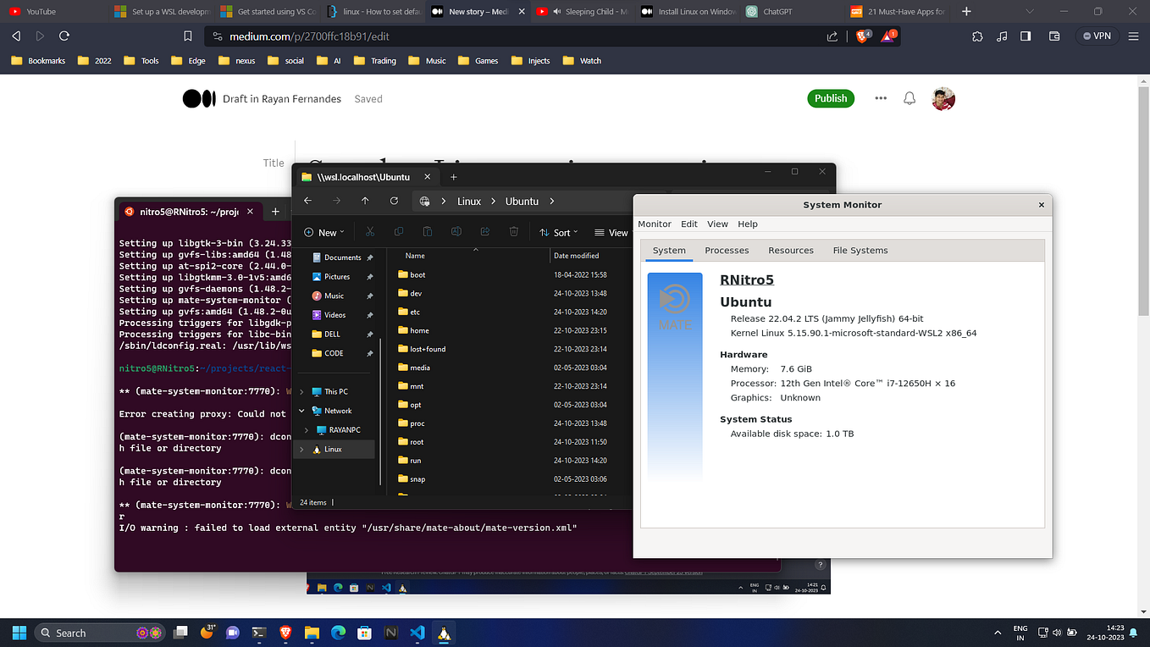
Task: Click the Delete icon in File Explorer toolbar
Action: 513,231
